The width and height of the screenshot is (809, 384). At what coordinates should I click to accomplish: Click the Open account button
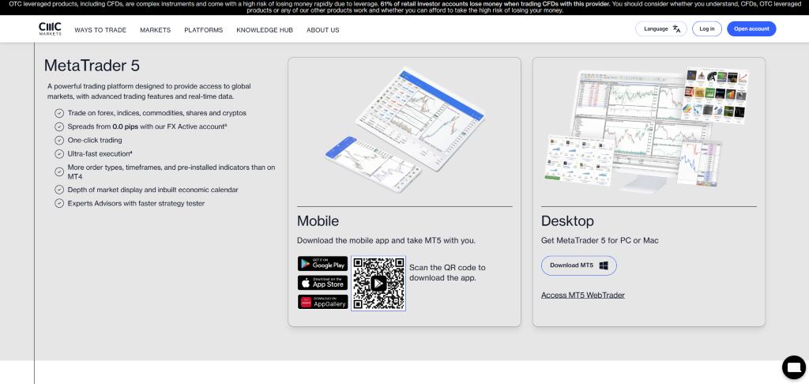point(751,29)
